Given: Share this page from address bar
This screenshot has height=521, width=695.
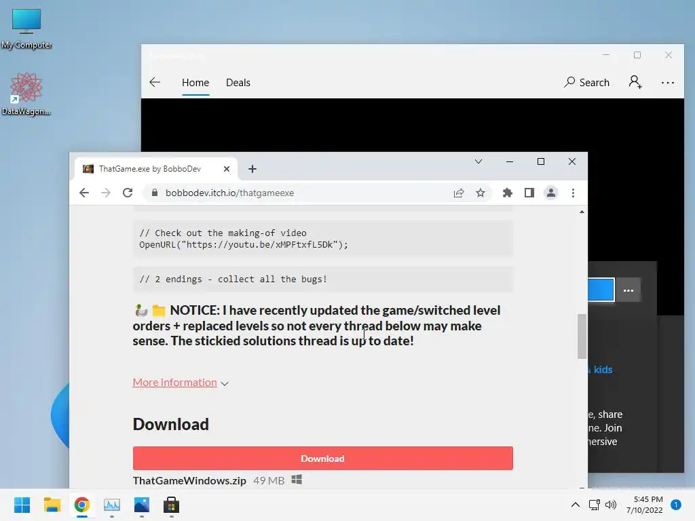Looking at the screenshot, I should point(459,193).
